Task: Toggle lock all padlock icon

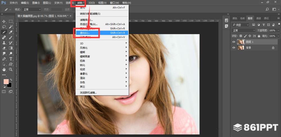Action: pos(259,36)
